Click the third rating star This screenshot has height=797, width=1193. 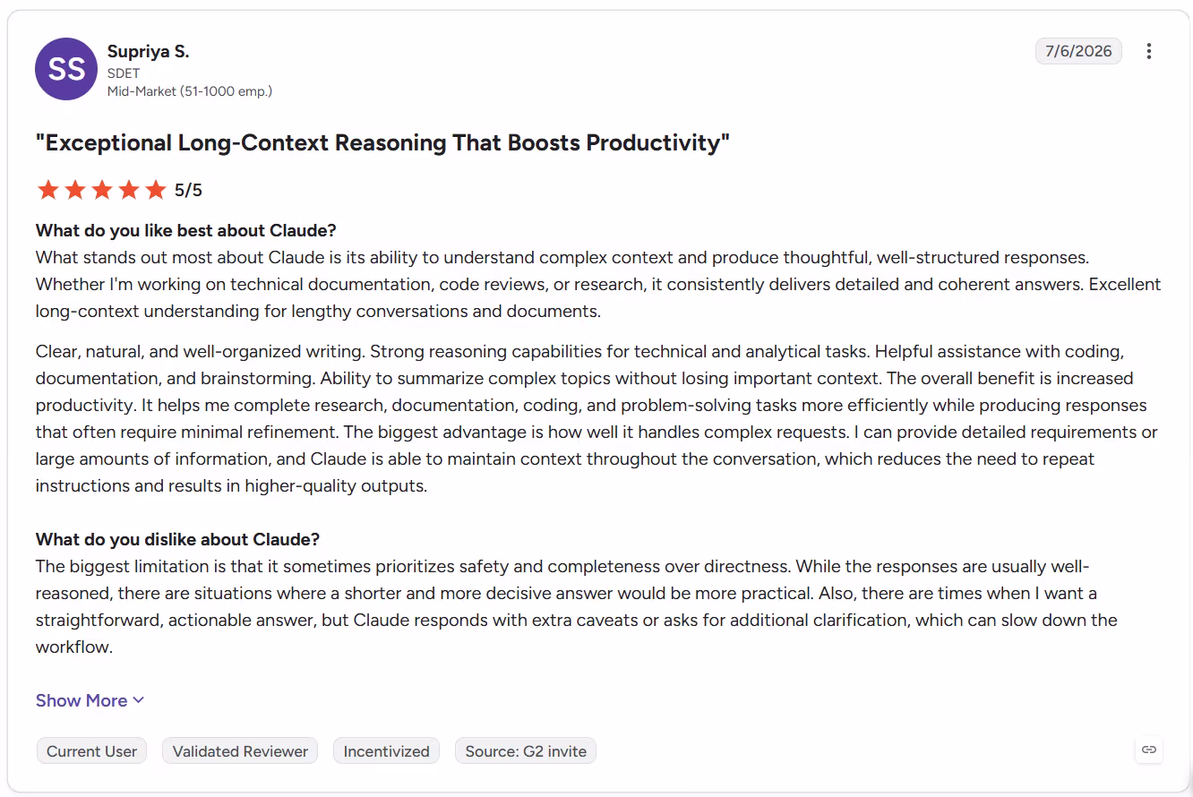pyautogui.click(x=102, y=190)
